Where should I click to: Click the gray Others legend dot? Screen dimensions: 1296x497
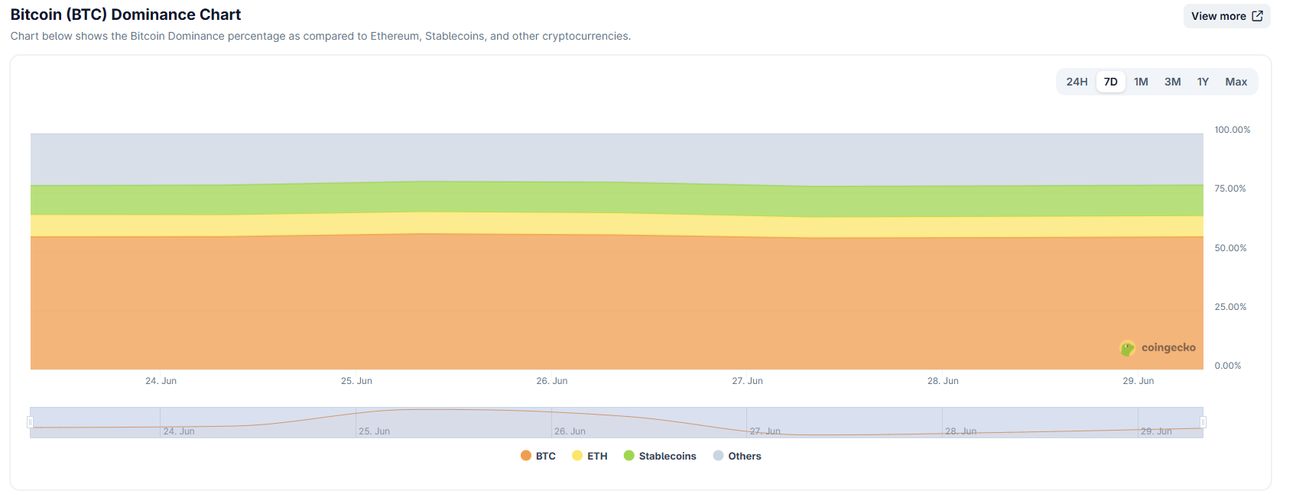(718, 456)
